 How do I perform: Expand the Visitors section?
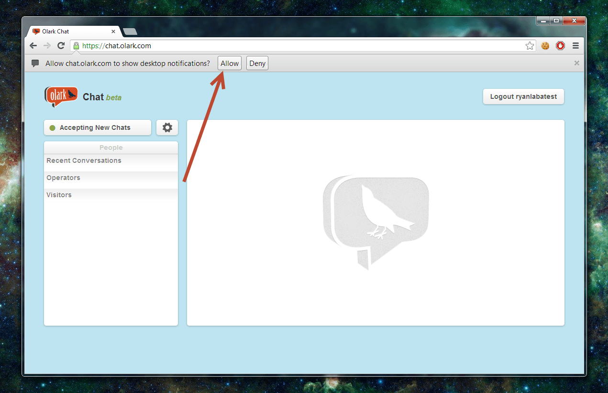click(x=59, y=195)
